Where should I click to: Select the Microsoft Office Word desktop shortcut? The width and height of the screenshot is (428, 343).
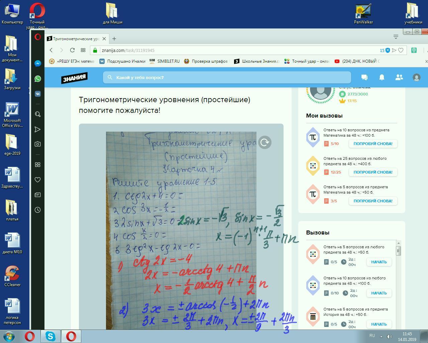[12, 115]
